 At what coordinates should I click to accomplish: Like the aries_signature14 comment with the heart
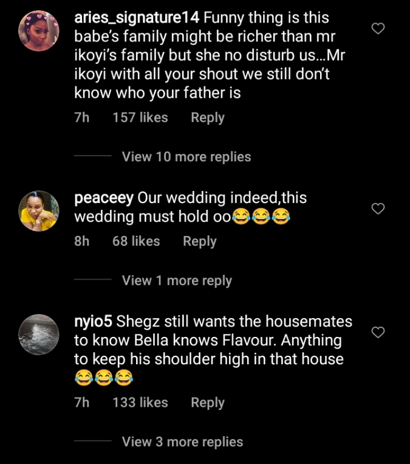coord(378,28)
